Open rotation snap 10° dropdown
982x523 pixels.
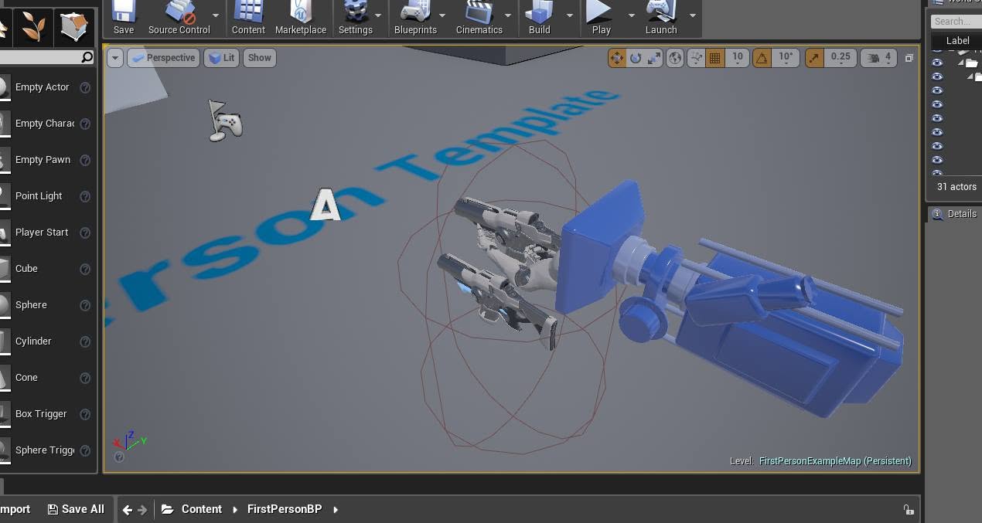(786, 58)
